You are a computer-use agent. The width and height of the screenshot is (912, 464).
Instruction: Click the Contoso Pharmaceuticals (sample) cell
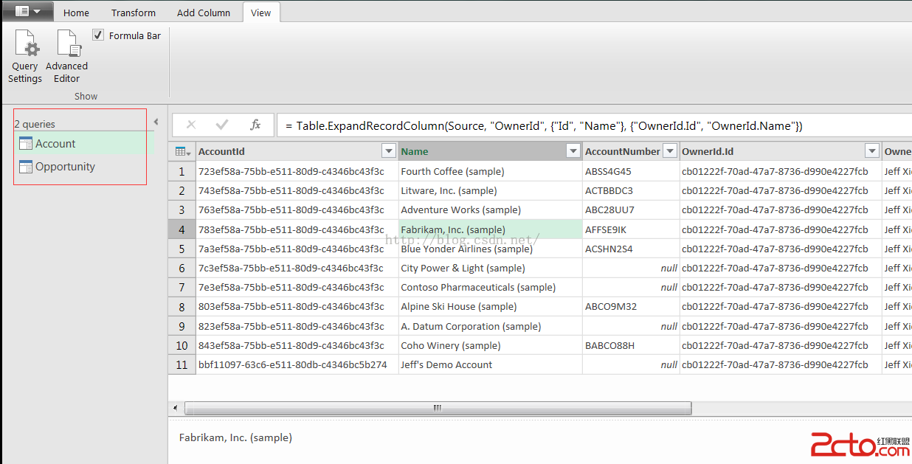pos(491,287)
